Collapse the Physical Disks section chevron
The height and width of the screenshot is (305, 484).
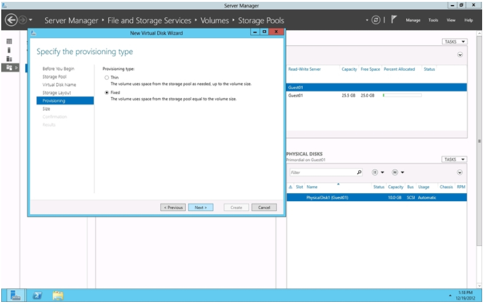pos(459,172)
